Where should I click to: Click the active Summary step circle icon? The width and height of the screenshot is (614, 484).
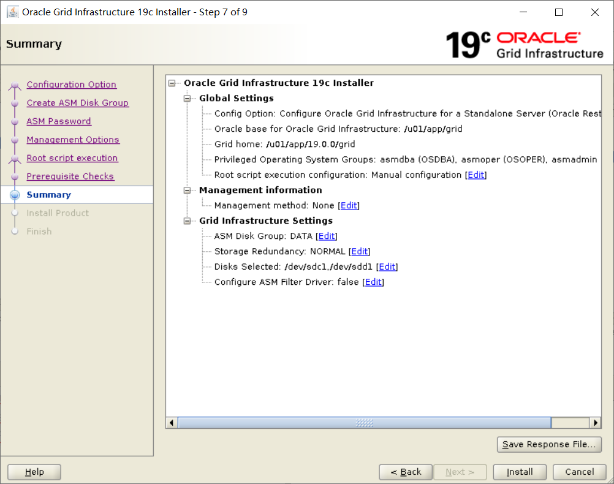[15, 195]
